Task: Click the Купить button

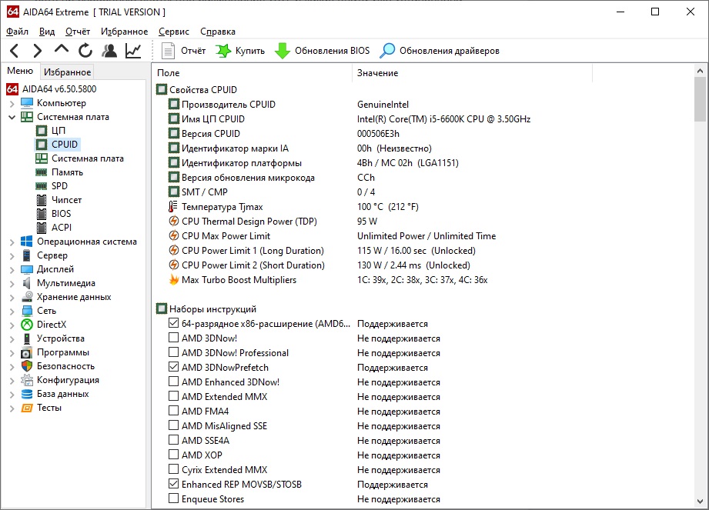Action: tap(240, 51)
